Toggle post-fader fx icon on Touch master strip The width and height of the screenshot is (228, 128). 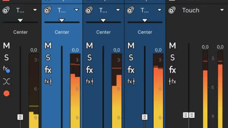point(172,81)
